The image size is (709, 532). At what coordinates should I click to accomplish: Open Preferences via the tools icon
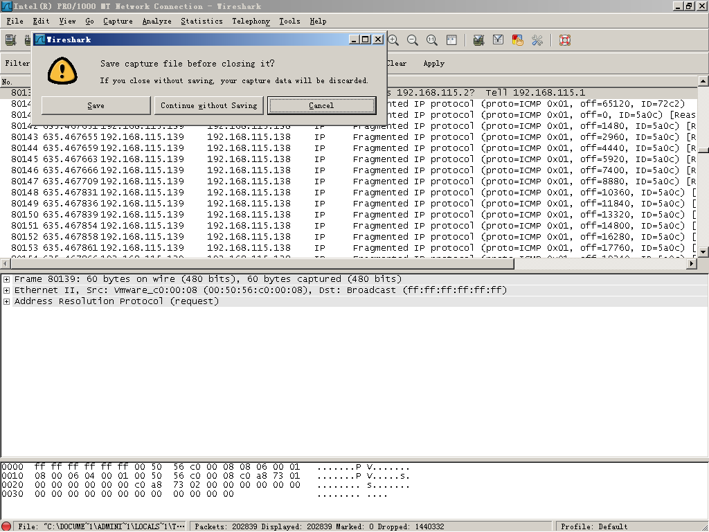click(x=537, y=40)
